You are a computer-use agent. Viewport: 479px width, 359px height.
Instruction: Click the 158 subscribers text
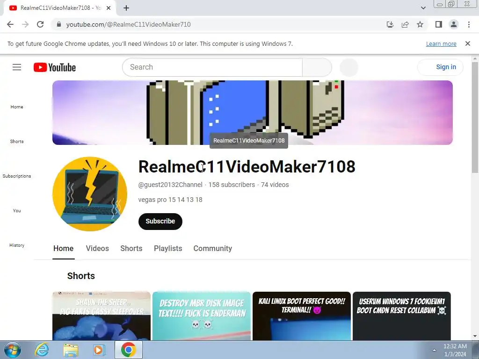pos(232,185)
